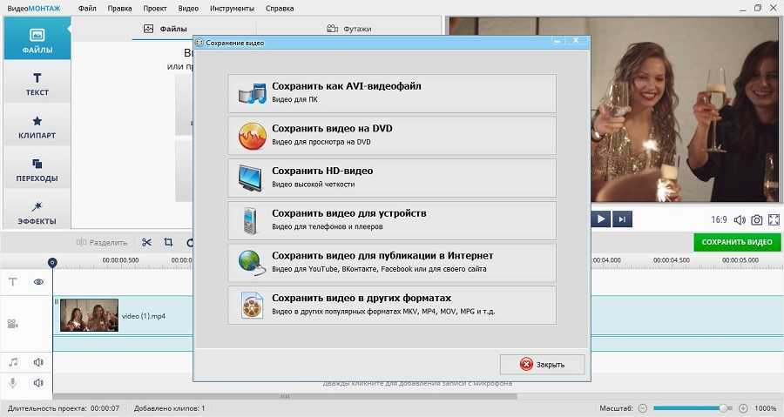
Task: Mute the microphone track
Action: (39, 383)
